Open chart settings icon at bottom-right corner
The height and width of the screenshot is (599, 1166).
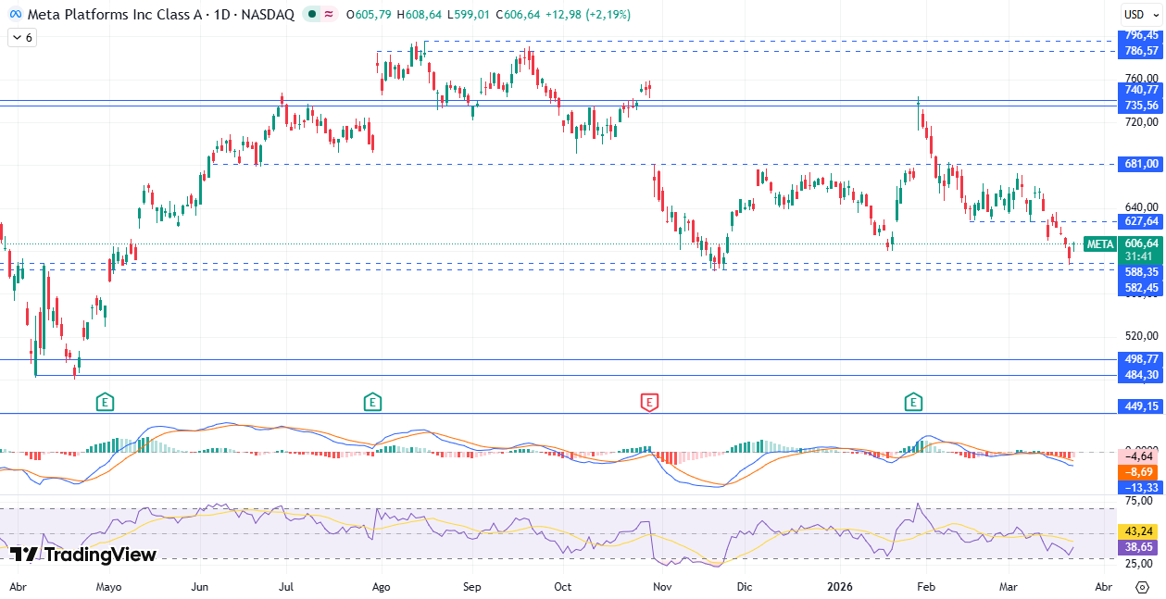pyautogui.click(x=1141, y=587)
